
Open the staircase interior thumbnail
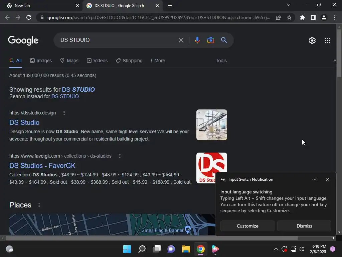click(x=211, y=125)
